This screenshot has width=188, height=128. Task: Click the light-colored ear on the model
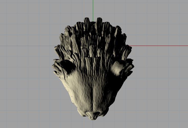pyautogui.click(x=118, y=68)
